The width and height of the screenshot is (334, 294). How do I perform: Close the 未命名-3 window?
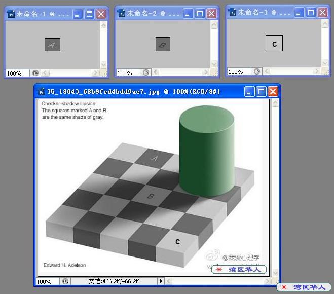pos(322,12)
